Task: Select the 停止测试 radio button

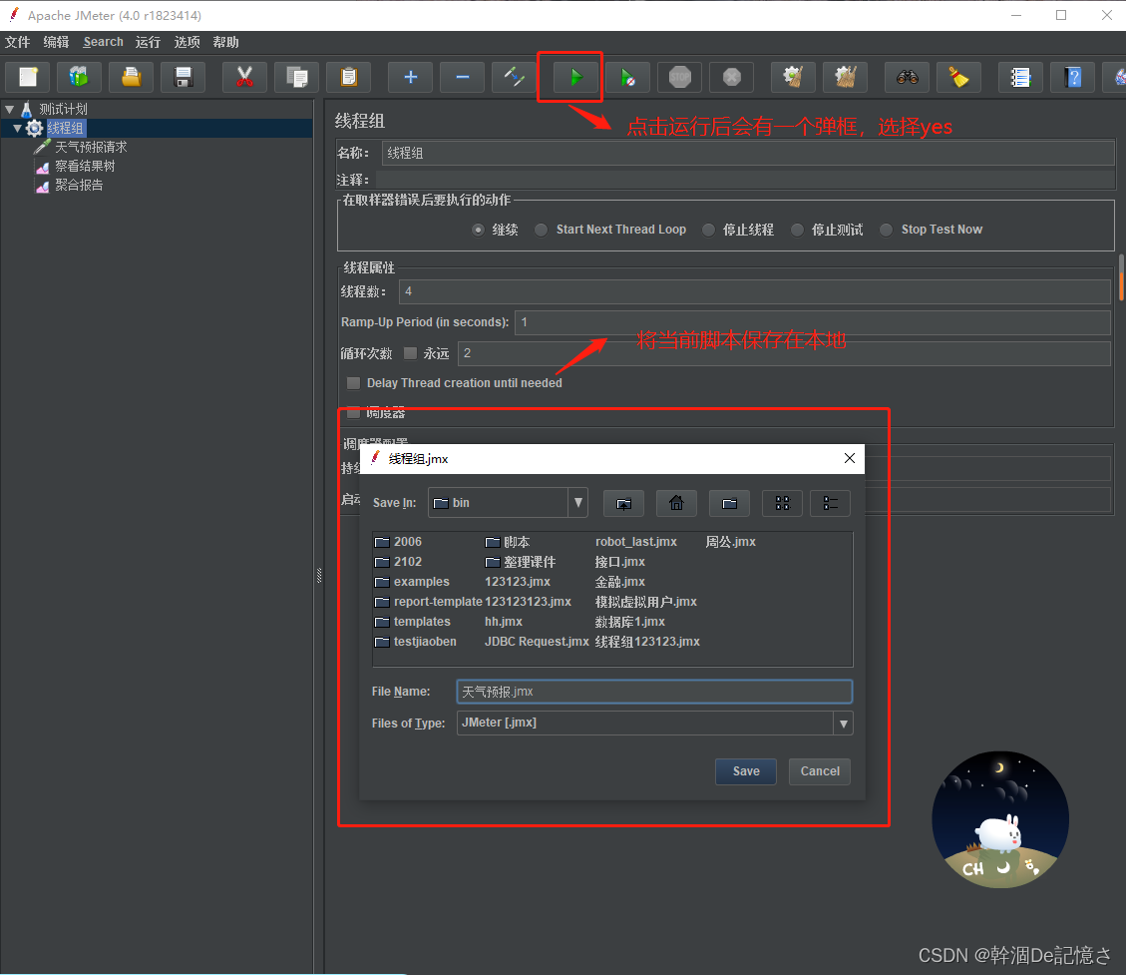Action: point(797,230)
